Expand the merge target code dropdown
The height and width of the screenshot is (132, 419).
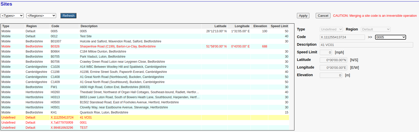point(390,37)
